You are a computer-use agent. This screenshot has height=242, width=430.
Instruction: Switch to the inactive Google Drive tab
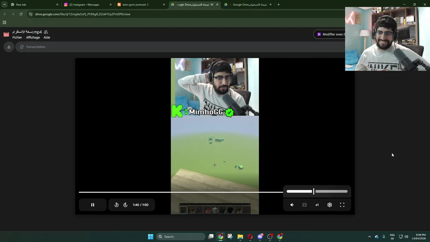coord(248,5)
